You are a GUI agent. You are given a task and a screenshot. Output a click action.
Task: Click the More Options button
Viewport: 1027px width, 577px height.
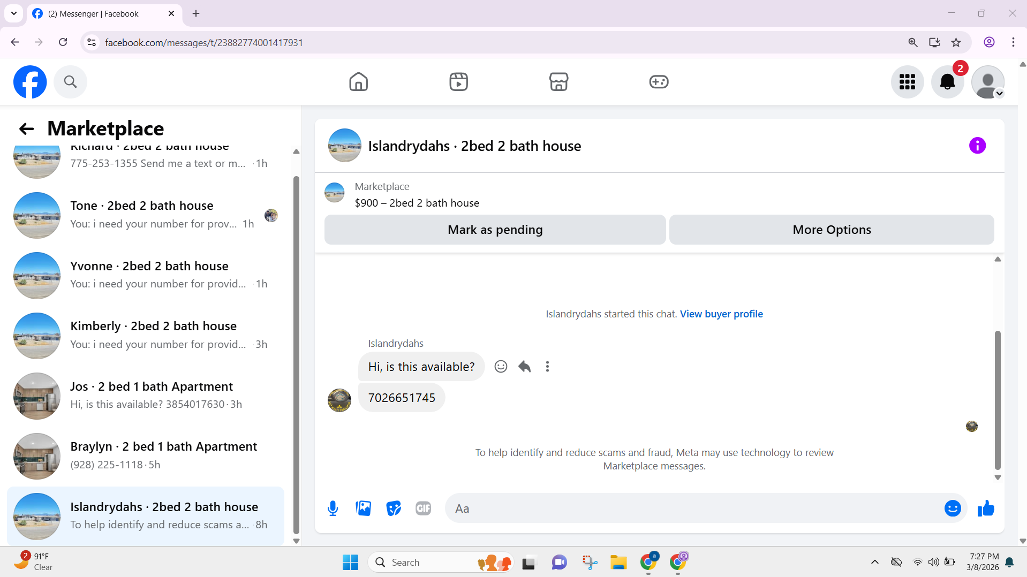[x=832, y=230]
